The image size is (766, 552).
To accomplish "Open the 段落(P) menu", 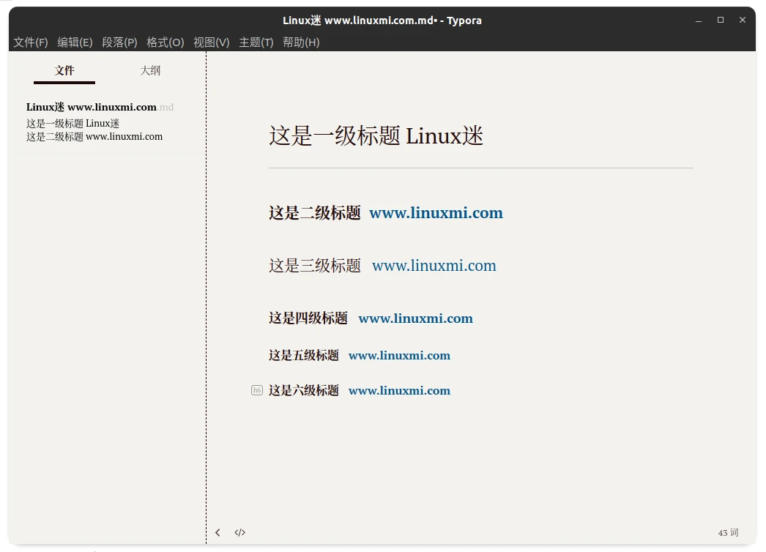I will tap(119, 42).
